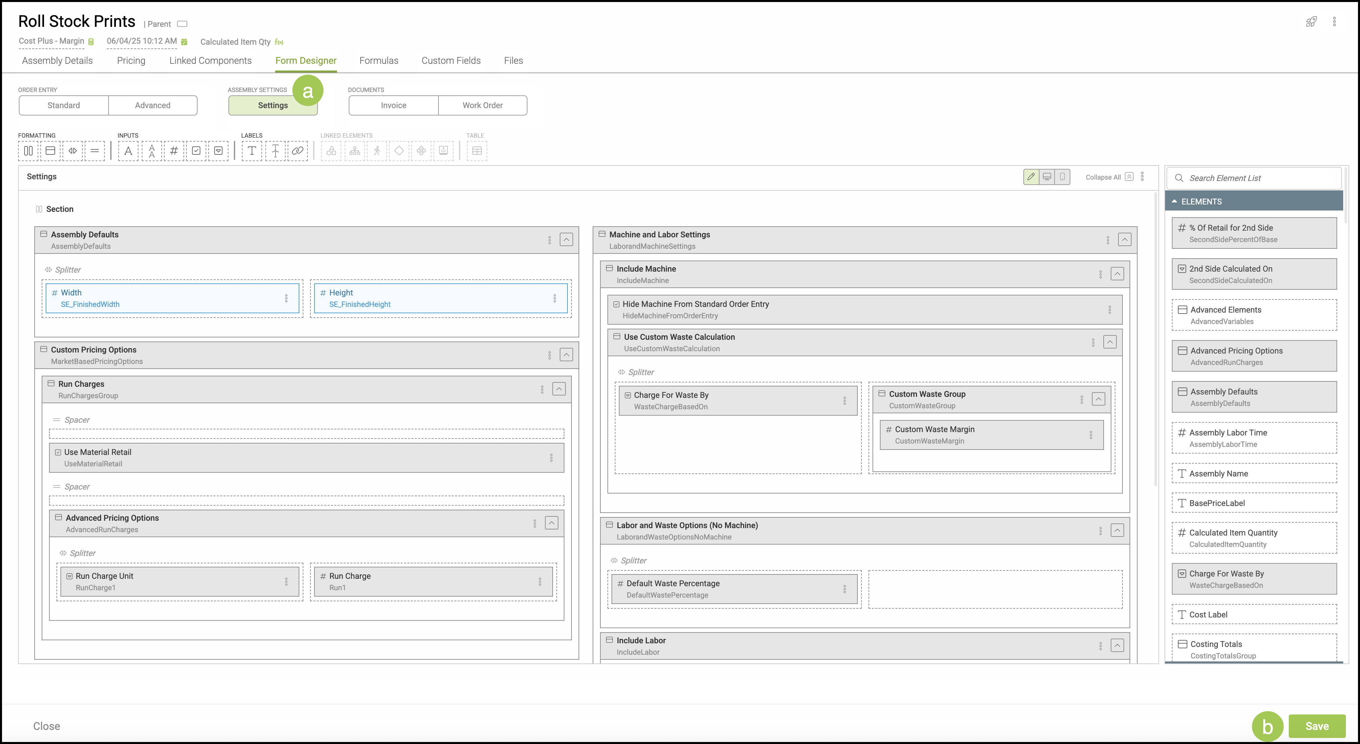The height and width of the screenshot is (744, 1360).
Task: Open the Formulas tab
Action: 379,61
